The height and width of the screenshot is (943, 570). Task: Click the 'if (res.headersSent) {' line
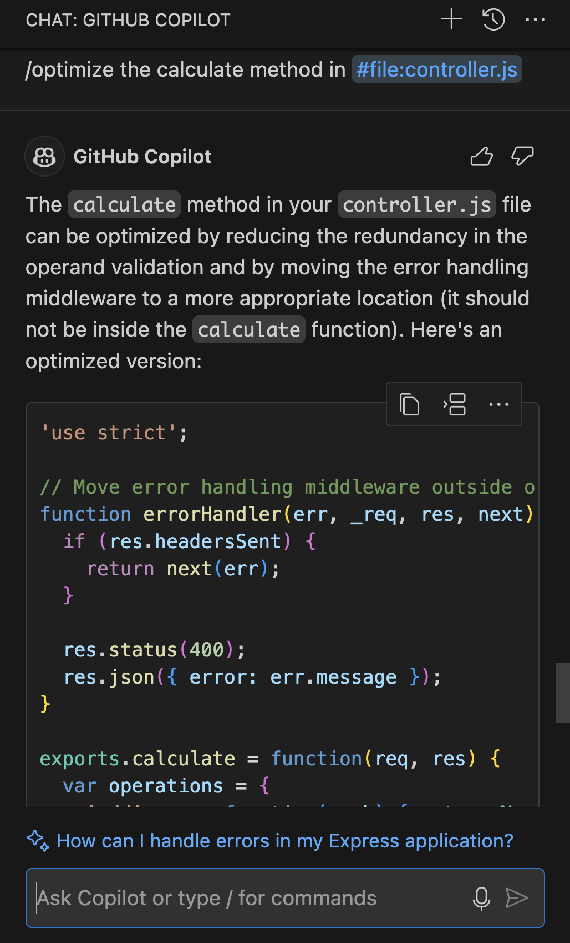click(190, 541)
